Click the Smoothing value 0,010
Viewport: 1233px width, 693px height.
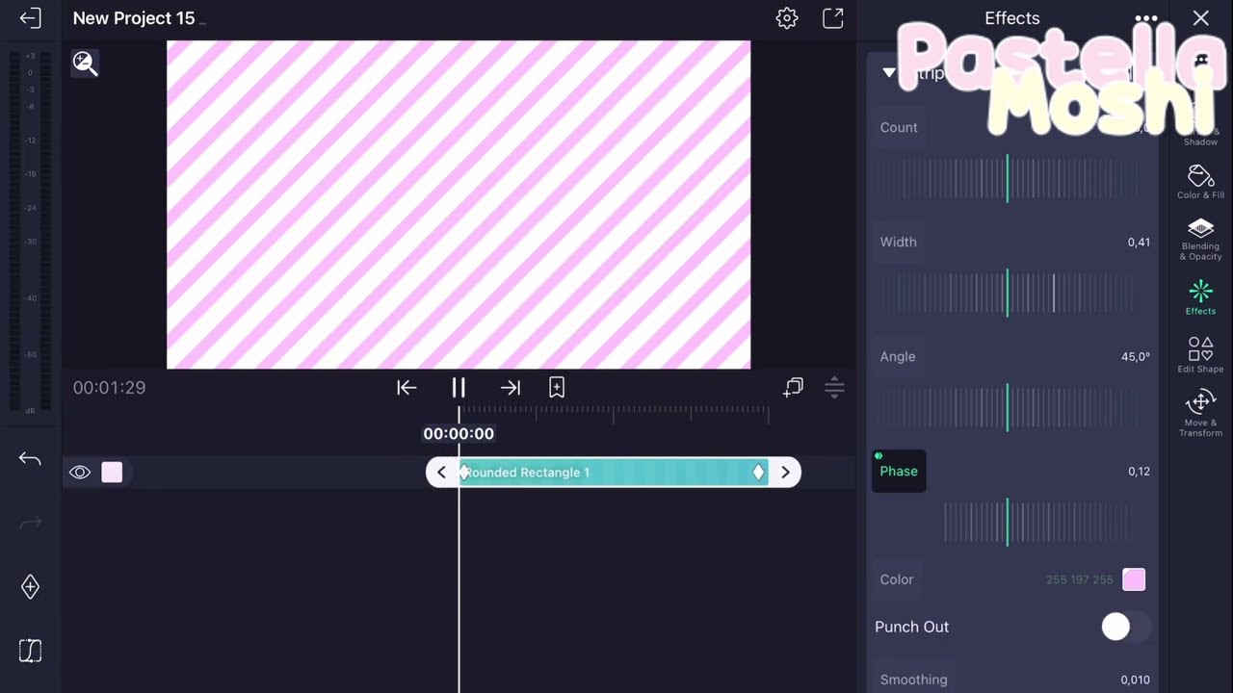(x=1136, y=680)
